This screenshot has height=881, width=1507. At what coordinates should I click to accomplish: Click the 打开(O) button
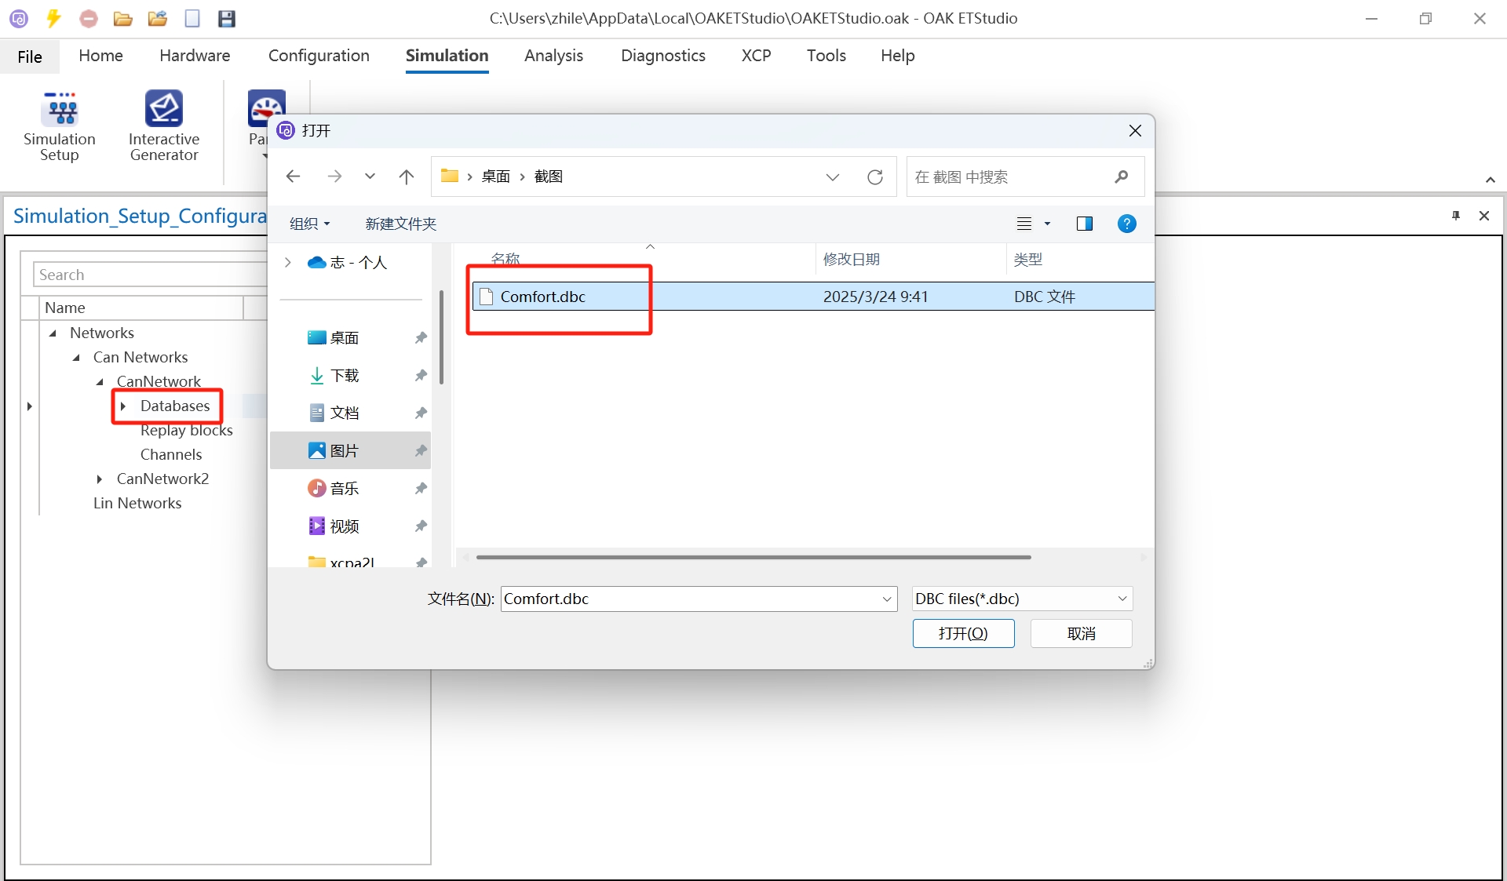963,633
